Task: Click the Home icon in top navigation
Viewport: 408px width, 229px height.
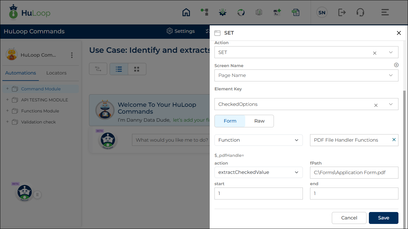Action: pos(186,13)
